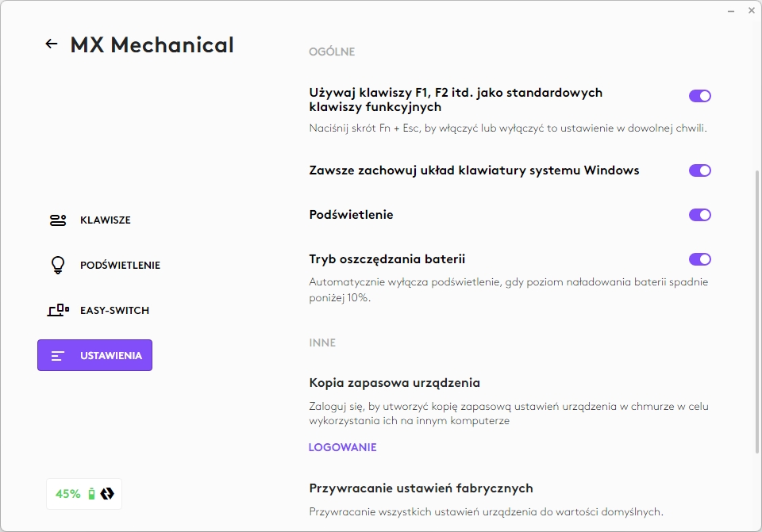
Task: Disable F1, F2 standard function keys toggle
Action: coord(699,96)
